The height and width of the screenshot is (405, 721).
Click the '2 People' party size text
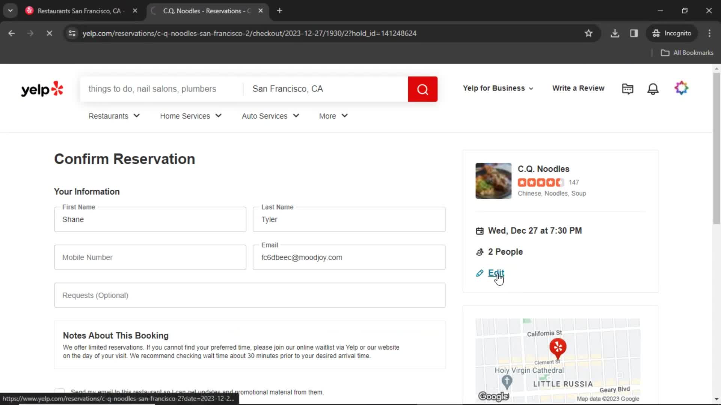click(x=505, y=252)
